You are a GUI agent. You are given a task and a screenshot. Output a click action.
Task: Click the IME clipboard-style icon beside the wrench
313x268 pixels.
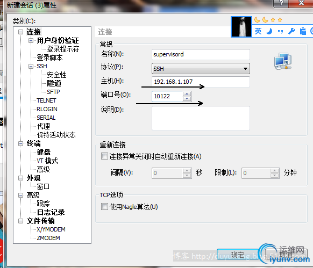(x=303, y=31)
